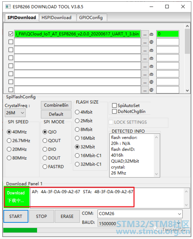Select 32Mbit-C1 flash size
The height and width of the screenshot is (239, 193).
click(88, 164)
